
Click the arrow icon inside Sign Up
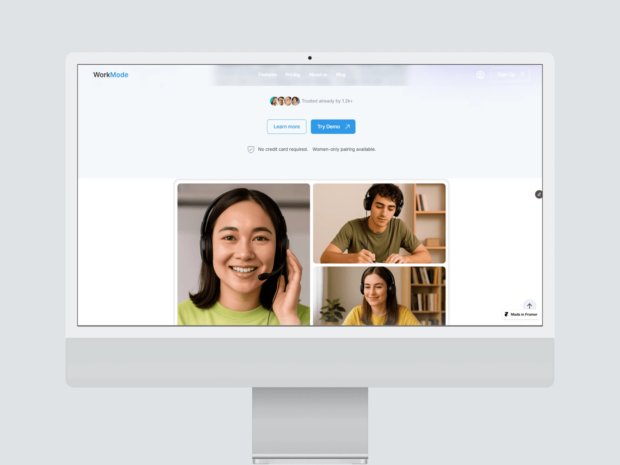point(522,75)
